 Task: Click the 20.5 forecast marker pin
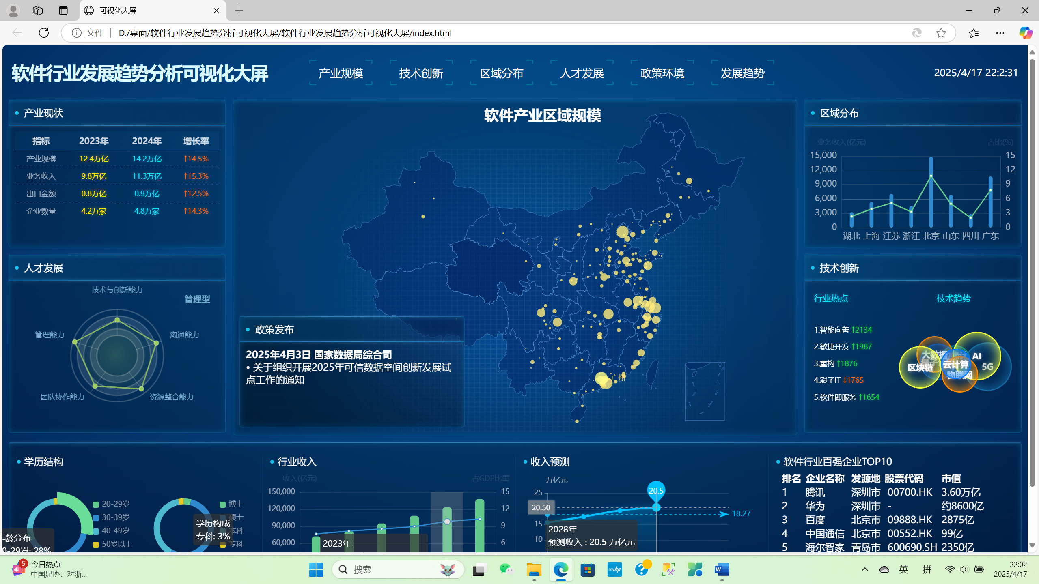(656, 490)
